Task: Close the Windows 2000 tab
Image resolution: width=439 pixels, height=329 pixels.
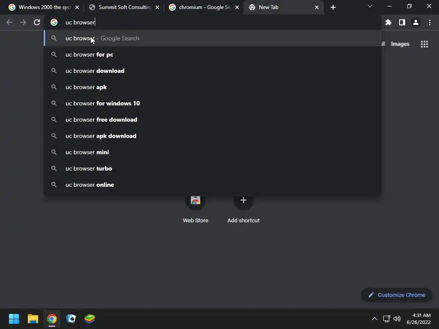Action: click(77, 8)
